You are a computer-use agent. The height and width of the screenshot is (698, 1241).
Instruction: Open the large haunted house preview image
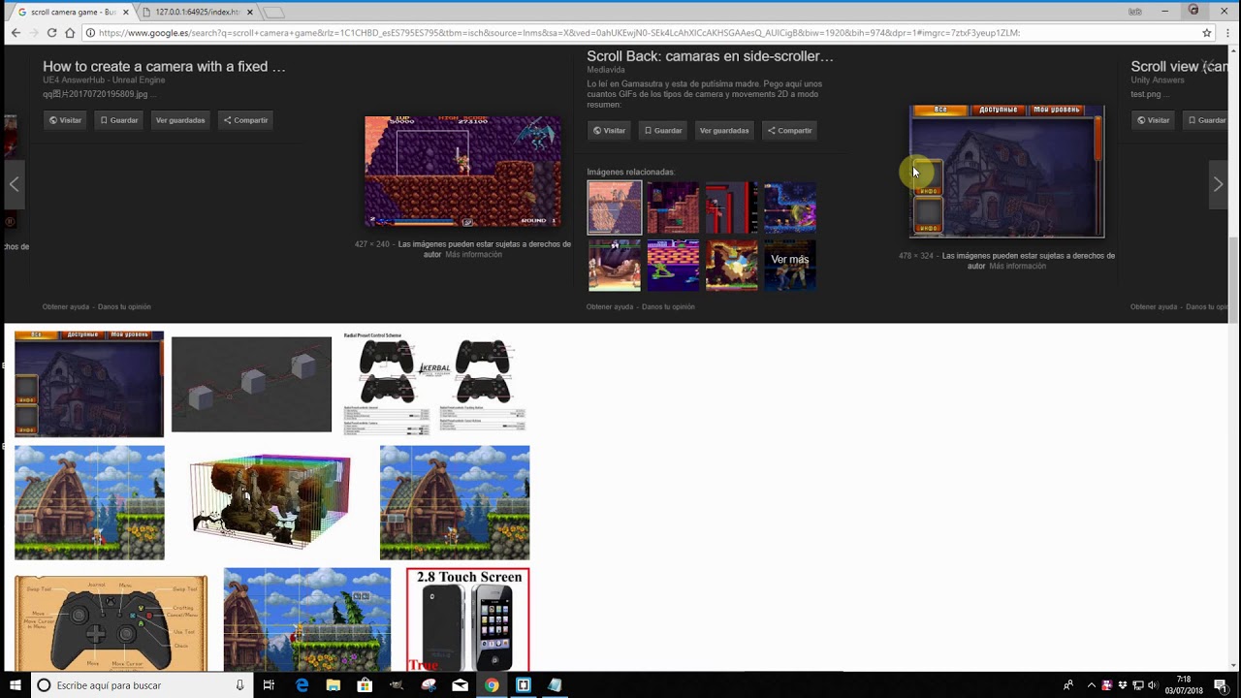(x=1006, y=171)
